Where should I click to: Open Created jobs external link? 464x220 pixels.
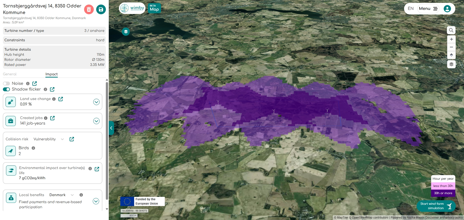pyautogui.click(x=52, y=118)
